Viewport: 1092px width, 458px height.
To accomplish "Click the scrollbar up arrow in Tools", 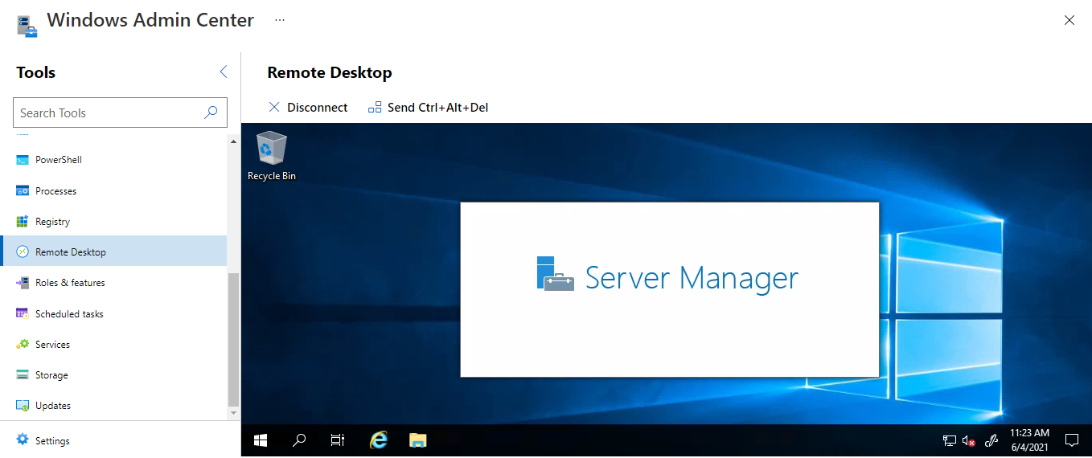I will click(x=234, y=141).
